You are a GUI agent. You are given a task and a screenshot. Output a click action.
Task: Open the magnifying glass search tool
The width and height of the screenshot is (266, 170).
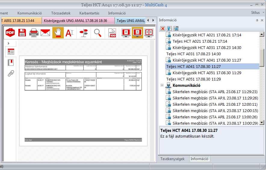click(x=98, y=33)
